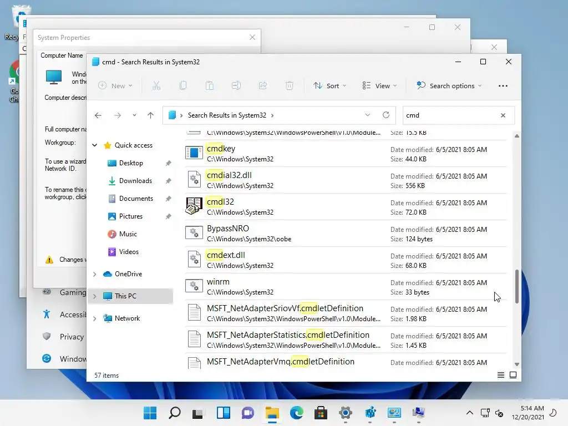
Task: Click the taskbar clock and date
Action: pos(528,413)
